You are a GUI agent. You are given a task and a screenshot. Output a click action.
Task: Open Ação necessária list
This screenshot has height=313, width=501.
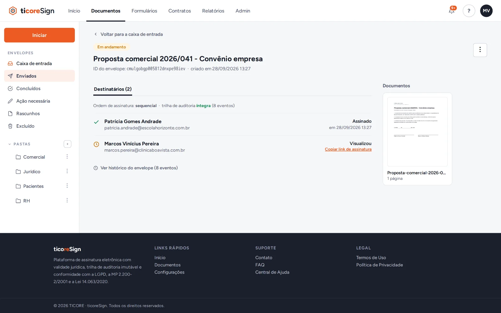(x=39, y=101)
